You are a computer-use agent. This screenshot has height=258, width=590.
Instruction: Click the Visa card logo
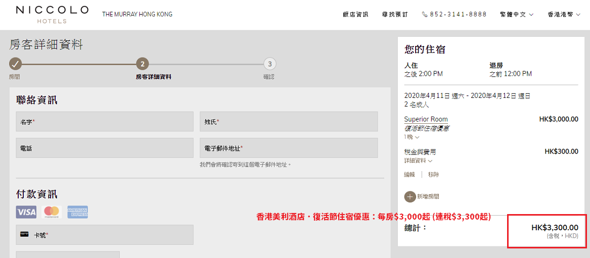[26, 212]
